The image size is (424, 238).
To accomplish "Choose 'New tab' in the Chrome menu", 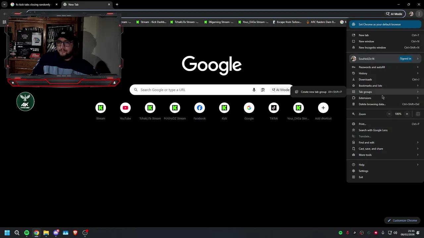I will click(385, 35).
